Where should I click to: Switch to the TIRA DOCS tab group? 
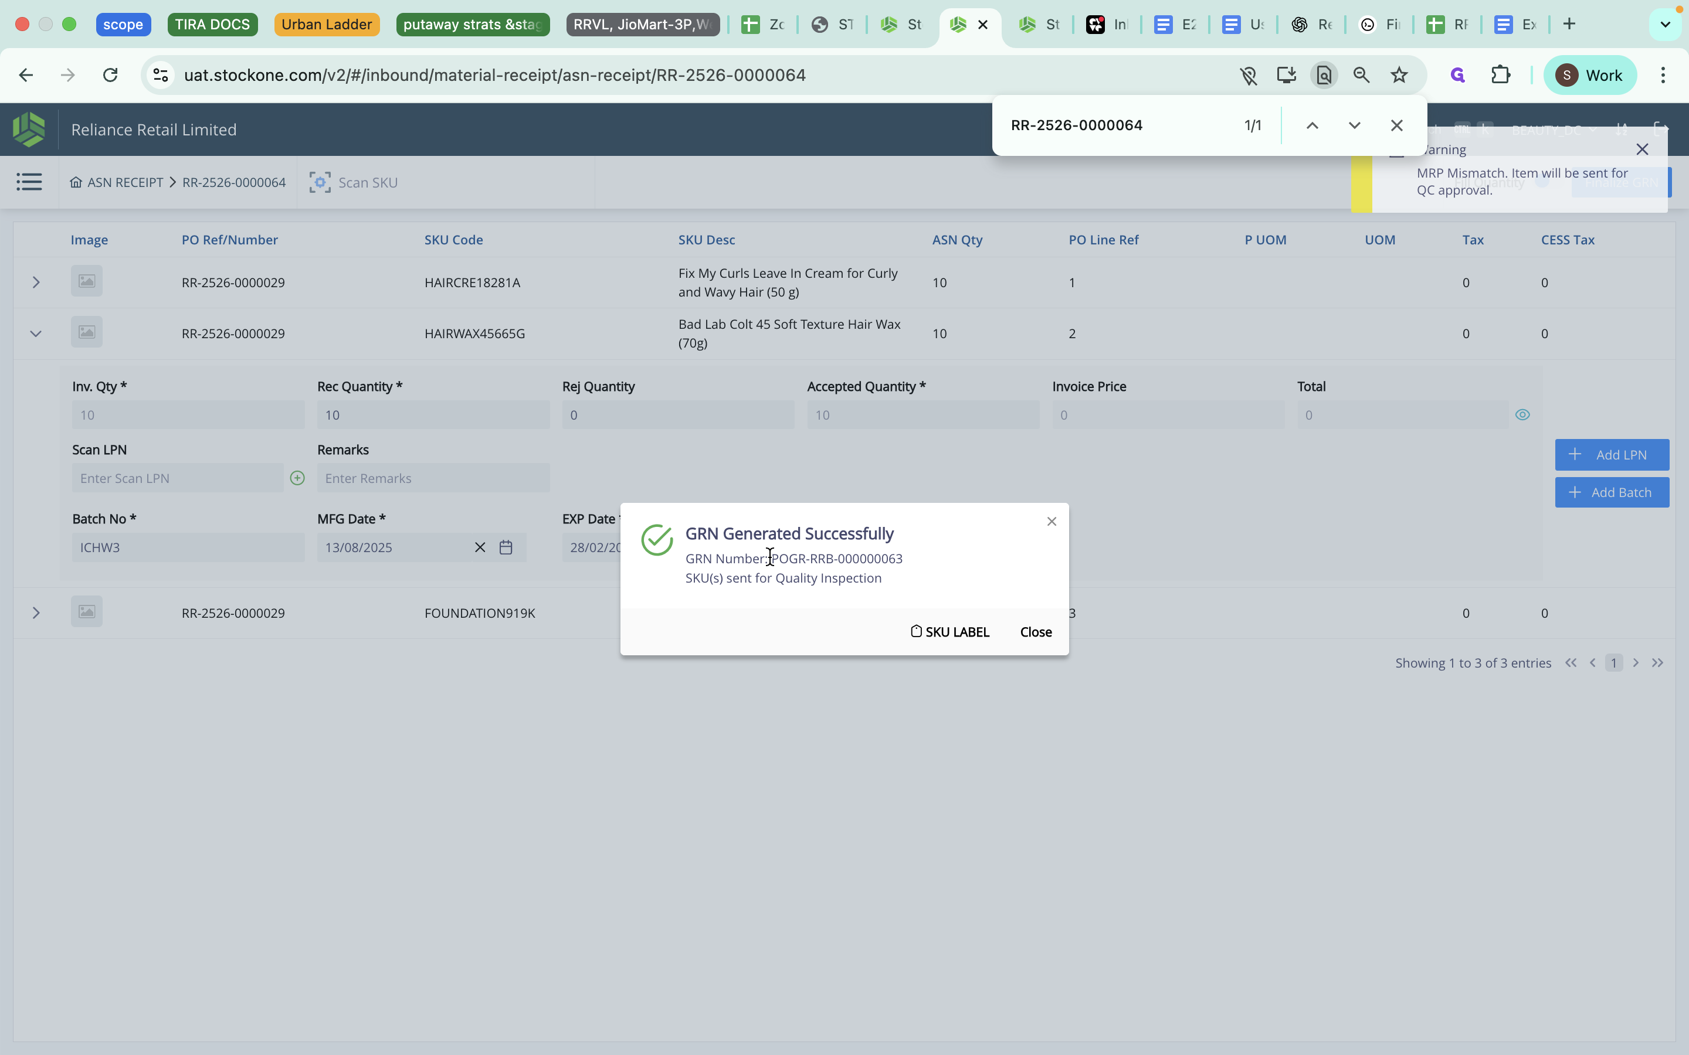coord(212,25)
